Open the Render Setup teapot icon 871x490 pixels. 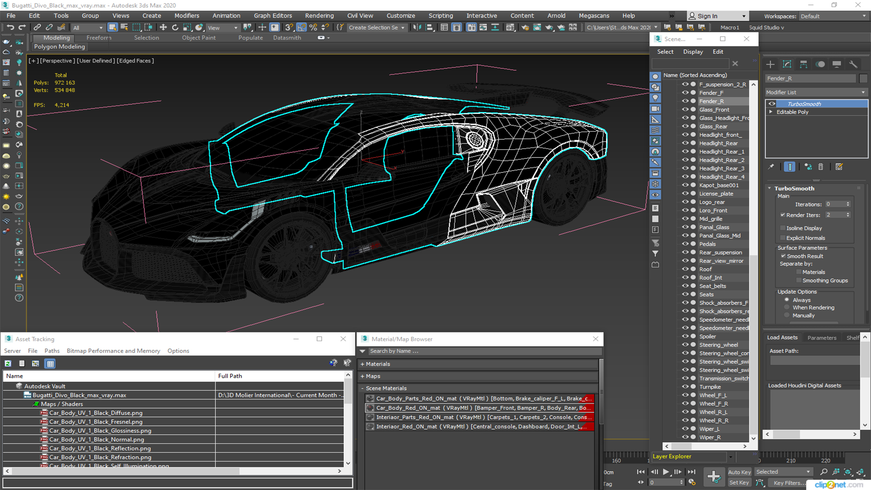[525, 28]
